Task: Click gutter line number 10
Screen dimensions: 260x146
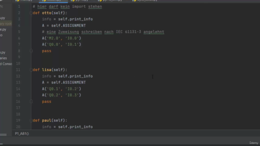Action: pos(18,64)
